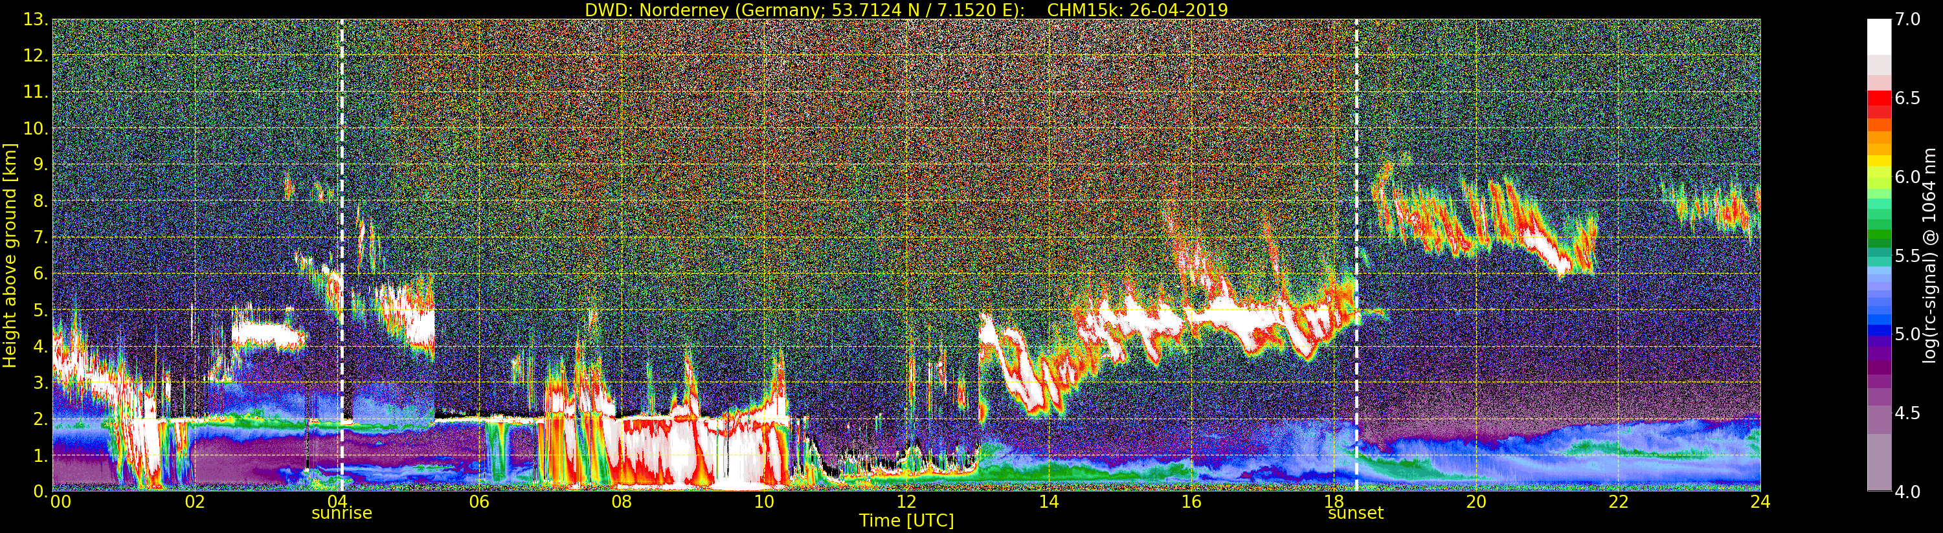Screen dimensions: 1943x533
Task: Click the '22' time axis tick
Action: (x=1619, y=502)
